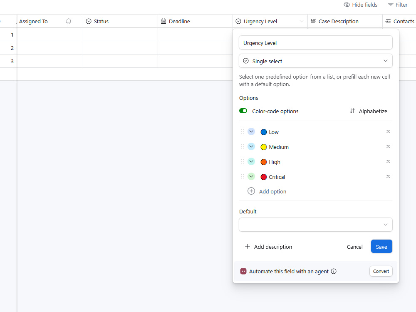
Task: Select the Status column header
Action: pos(120,21)
